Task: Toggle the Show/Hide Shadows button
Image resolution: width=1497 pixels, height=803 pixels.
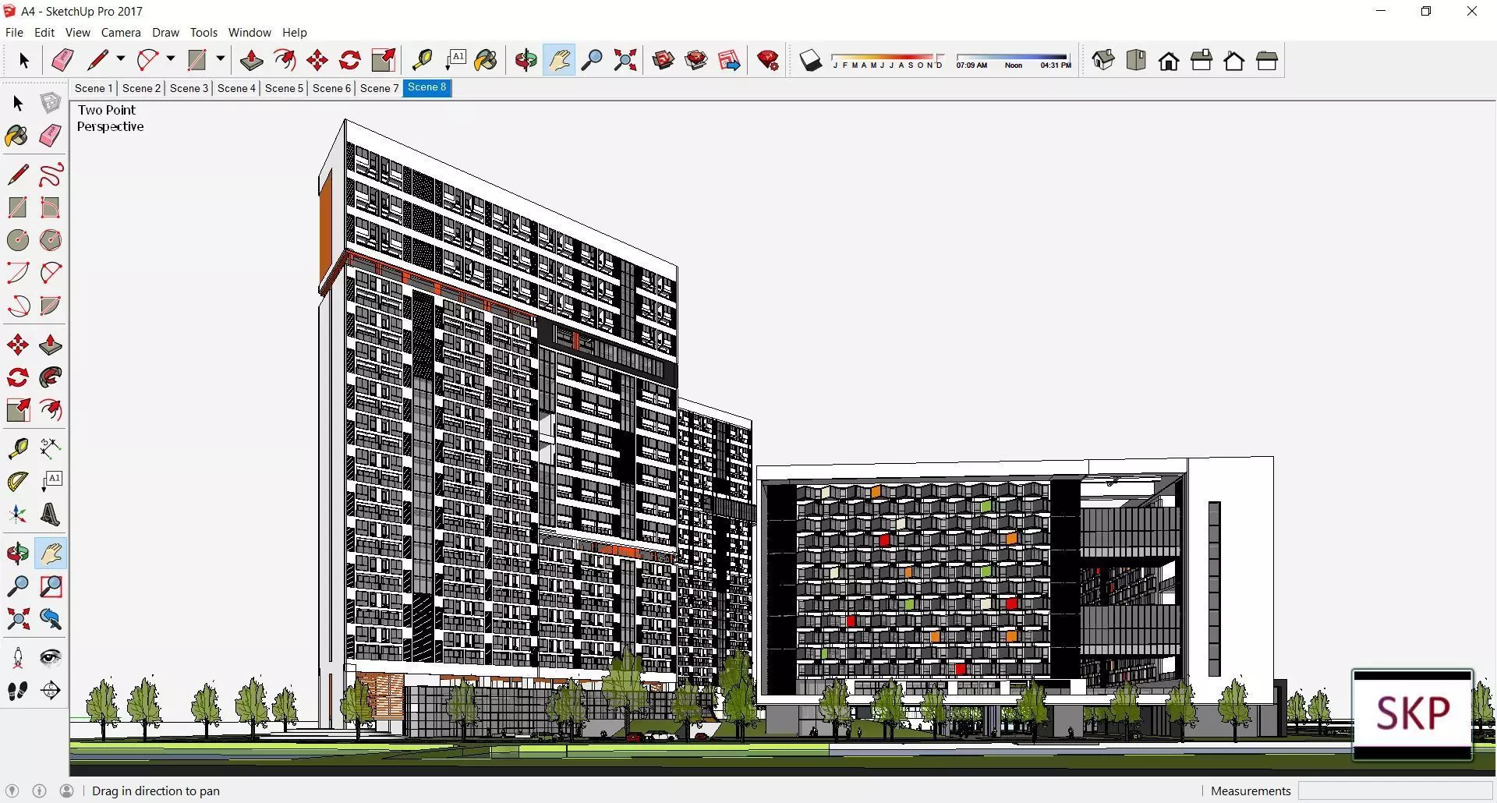Action: coord(811,60)
